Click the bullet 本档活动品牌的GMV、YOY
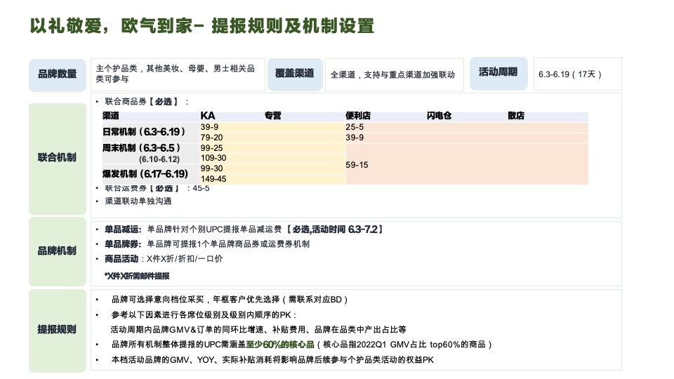674x379 pixels. (x=265, y=359)
